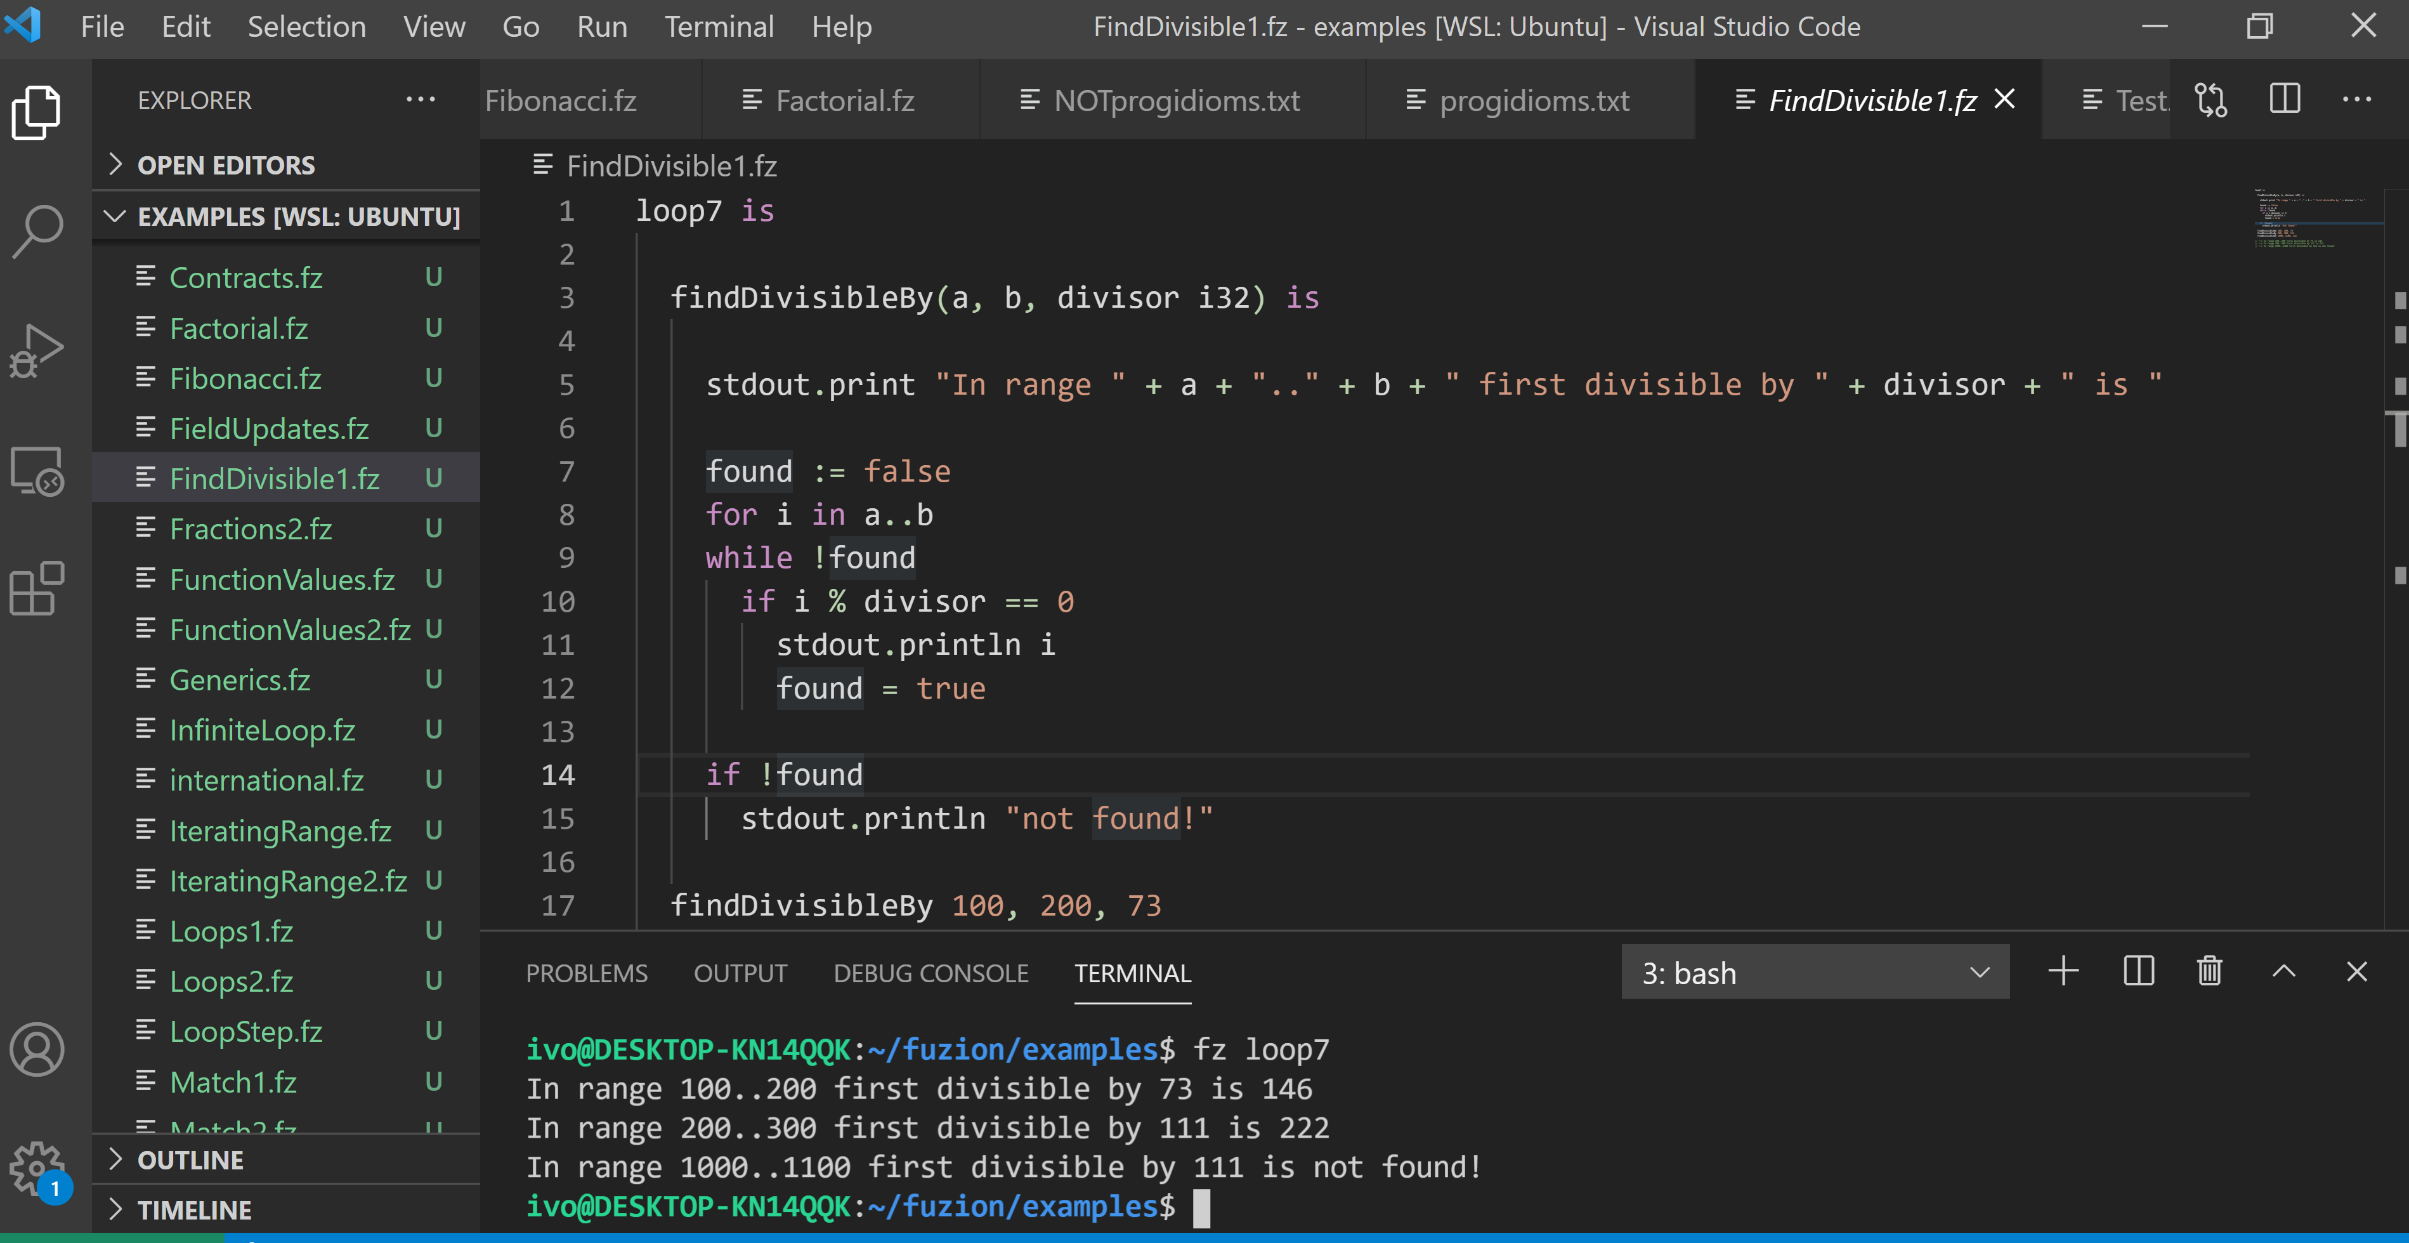The height and width of the screenshot is (1243, 2409).
Task: Open the Accounts menu icon
Action: coord(37,1048)
